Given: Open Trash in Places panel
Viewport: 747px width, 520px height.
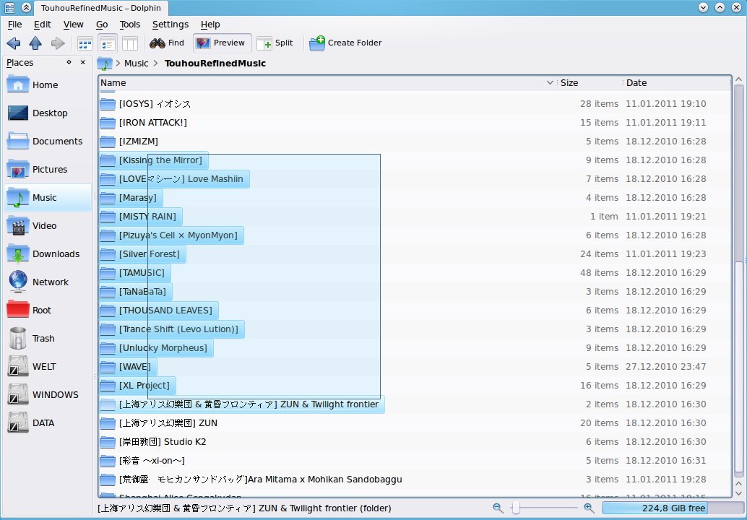Looking at the screenshot, I should (48, 339).
